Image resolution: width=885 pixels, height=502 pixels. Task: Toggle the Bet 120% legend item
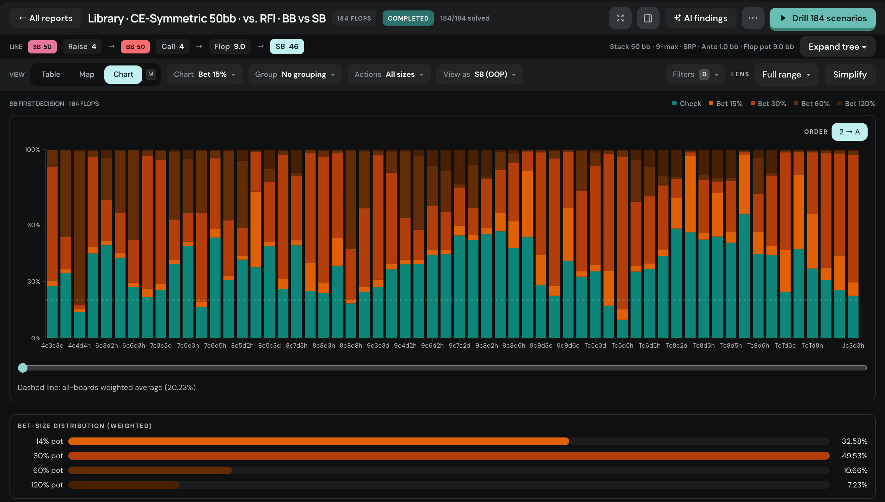pyautogui.click(x=857, y=103)
